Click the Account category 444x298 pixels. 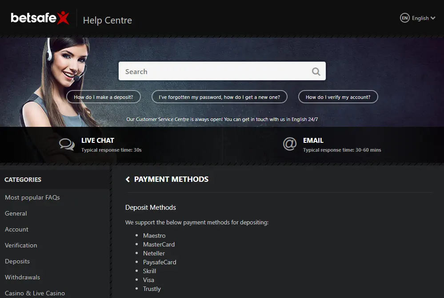pyautogui.click(x=16, y=229)
